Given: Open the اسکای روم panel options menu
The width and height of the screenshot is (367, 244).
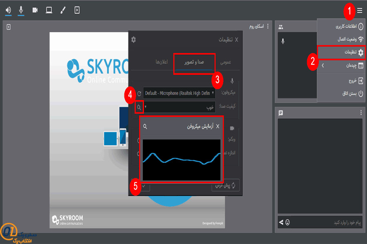Looking at the screenshot, I should click(x=268, y=26).
